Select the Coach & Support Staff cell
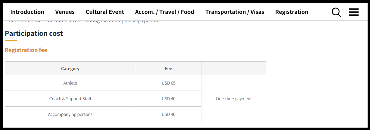The image size is (370, 130). [70, 99]
